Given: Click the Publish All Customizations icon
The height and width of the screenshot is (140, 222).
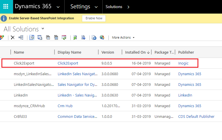Looking at the screenshot, I should pyautogui.click(x=94, y=37).
